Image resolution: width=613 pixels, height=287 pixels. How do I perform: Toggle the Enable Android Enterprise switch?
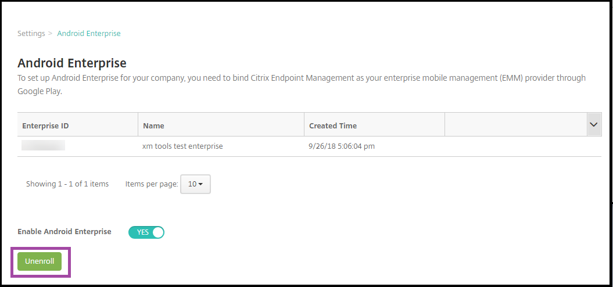146,232
